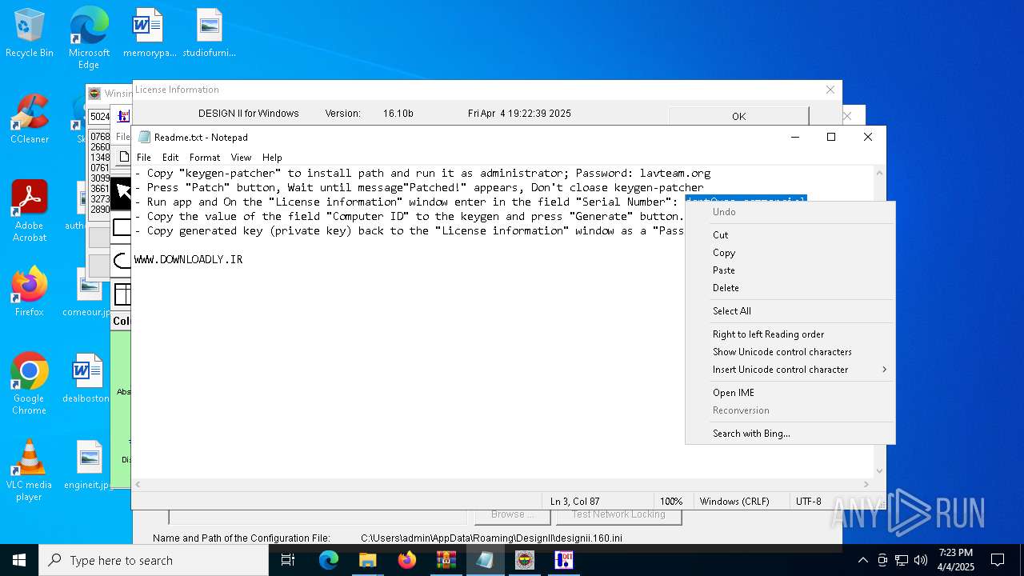Open WinRAR from the taskbar

[x=446, y=560]
